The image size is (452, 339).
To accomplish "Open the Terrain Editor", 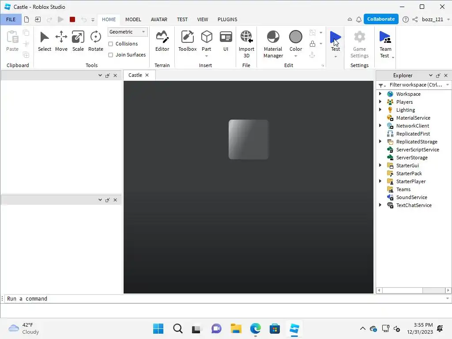I will point(162,41).
